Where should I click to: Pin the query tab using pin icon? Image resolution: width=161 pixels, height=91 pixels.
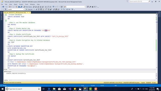coord(28,12)
